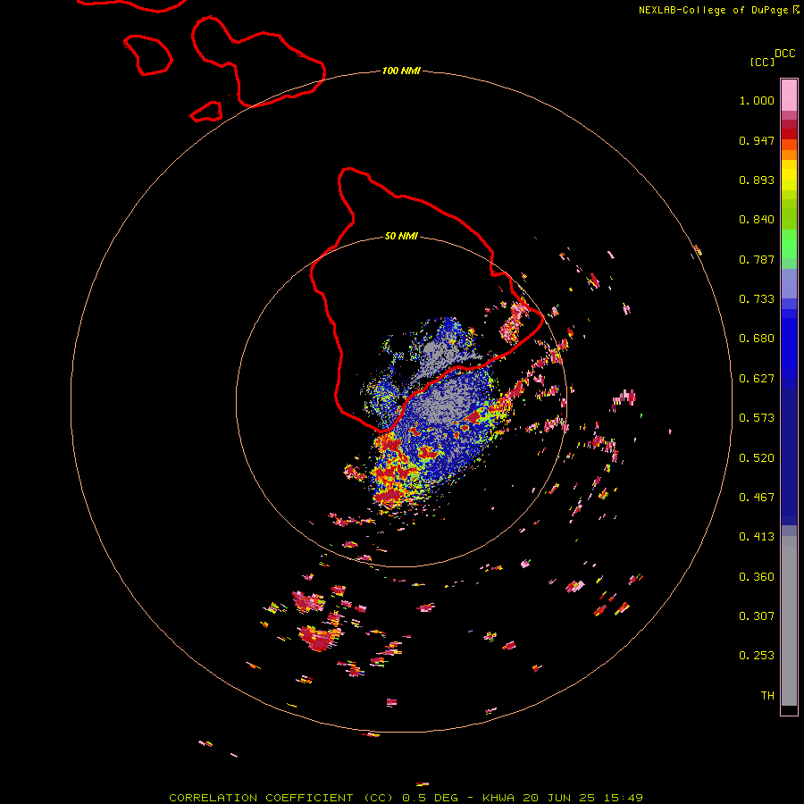Click the '0.360' scale value
The image size is (804, 804).
coord(757,577)
